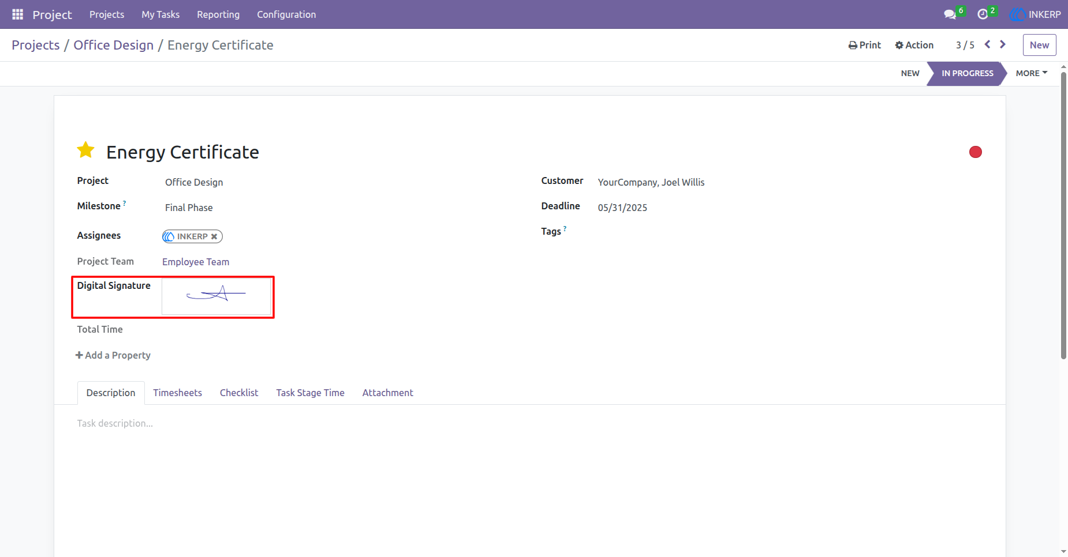Remove INKERP assignee with the x icon

(x=214, y=236)
